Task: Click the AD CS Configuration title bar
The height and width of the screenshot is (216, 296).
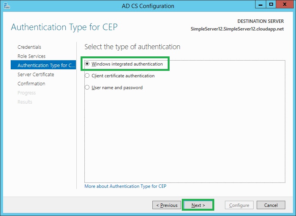Action: pyautogui.click(x=147, y=6)
